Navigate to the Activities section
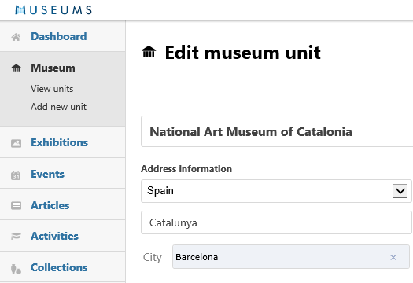The height and width of the screenshot is (283, 413). coord(54,236)
